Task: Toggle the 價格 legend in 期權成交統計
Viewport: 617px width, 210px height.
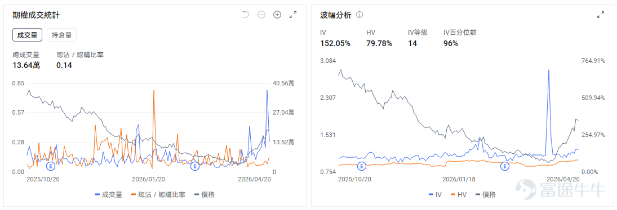Action: point(205,194)
